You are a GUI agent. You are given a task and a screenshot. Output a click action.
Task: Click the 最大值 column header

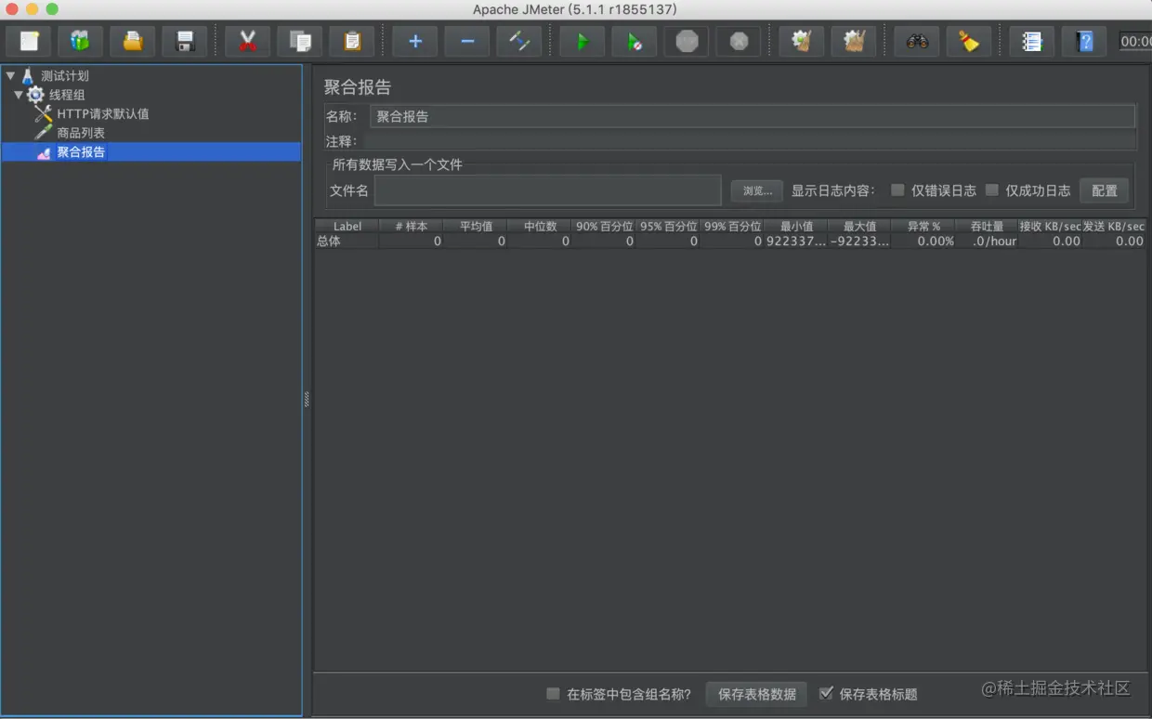(x=859, y=226)
